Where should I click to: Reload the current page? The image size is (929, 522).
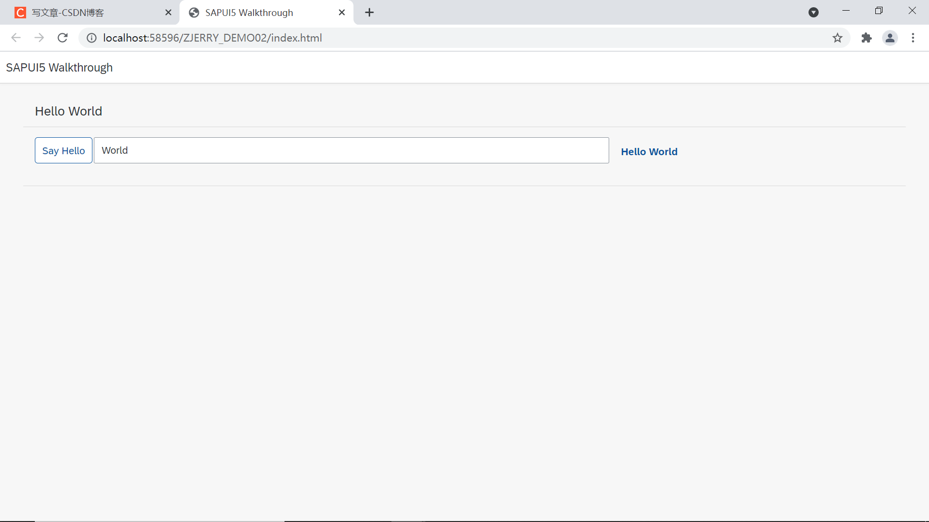(x=62, y=38)
